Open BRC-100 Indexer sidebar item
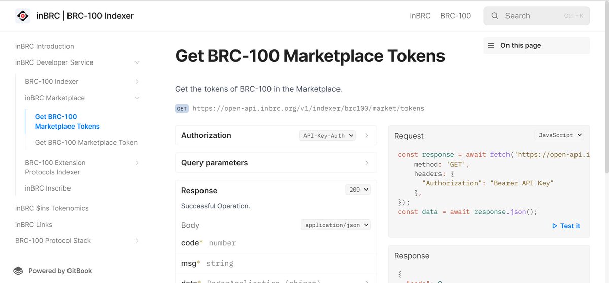609x283 pixels. [51, 82]
